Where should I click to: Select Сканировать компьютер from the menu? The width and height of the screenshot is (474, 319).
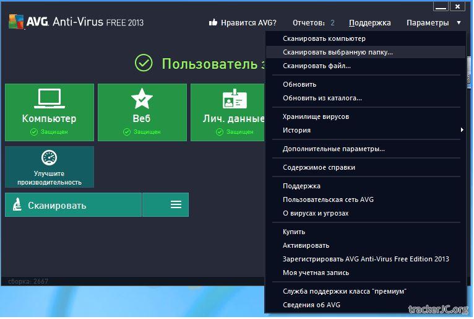[324, 38]
